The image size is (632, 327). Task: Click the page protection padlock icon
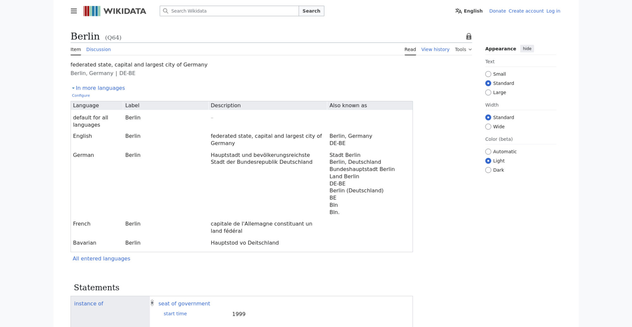pyautogui.click(x=469, y=37)
